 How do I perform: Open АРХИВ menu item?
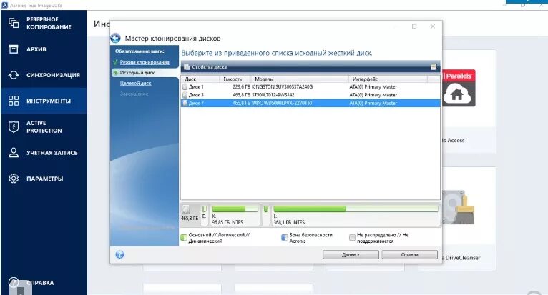coord(36,49)
